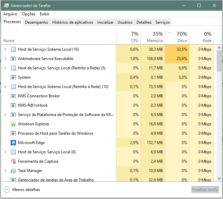Select the KMS Connection Broker process name
The image size is (223, 199).
click(x=39, y=96)
